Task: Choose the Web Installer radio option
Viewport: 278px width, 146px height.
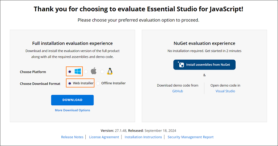Action: pos(70,83)
